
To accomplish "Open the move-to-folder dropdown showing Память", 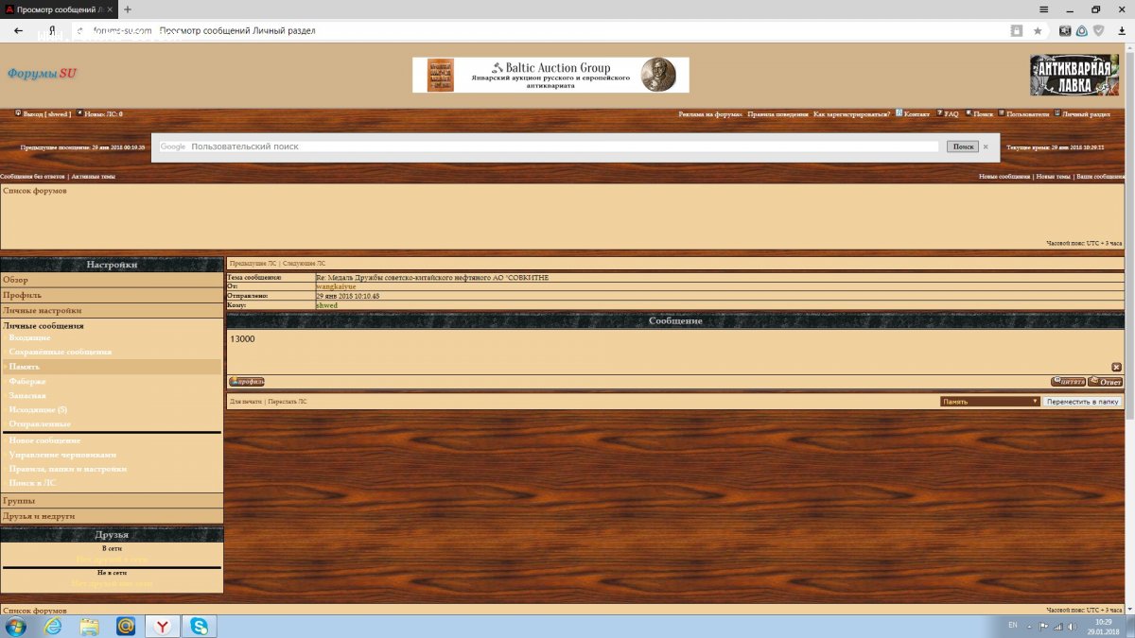I will point(989,402).
